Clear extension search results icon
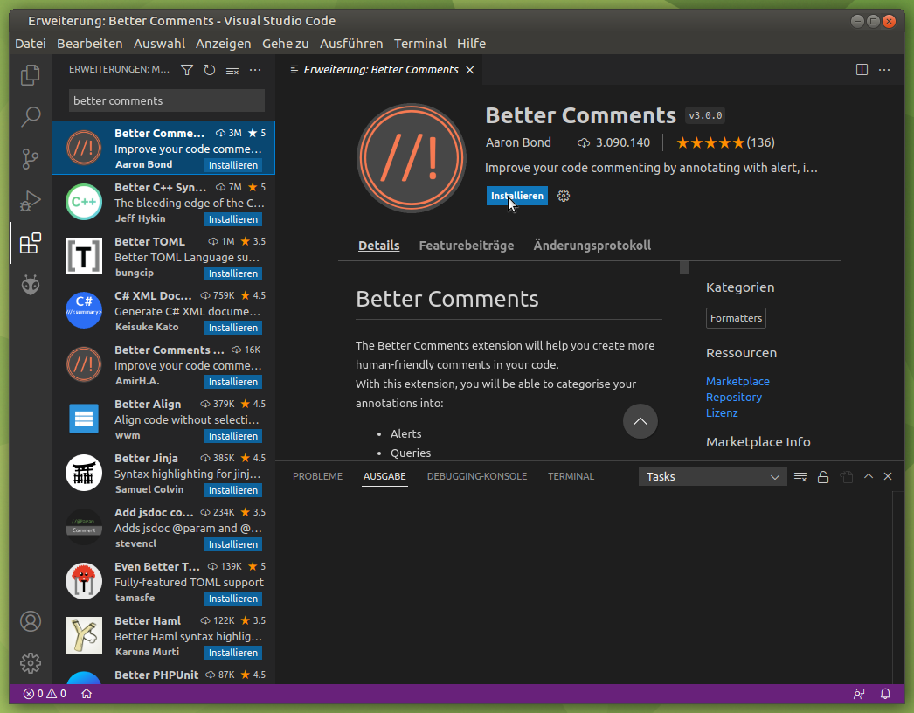The image size is (914, 713). pos(232,70)
